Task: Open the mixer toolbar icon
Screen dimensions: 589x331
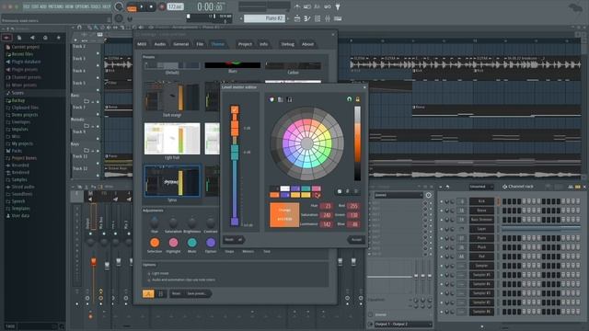Action: 328,18
